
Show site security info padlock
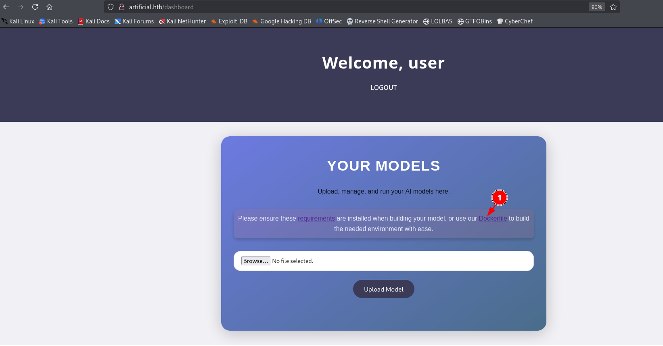(x=121, y=7)
